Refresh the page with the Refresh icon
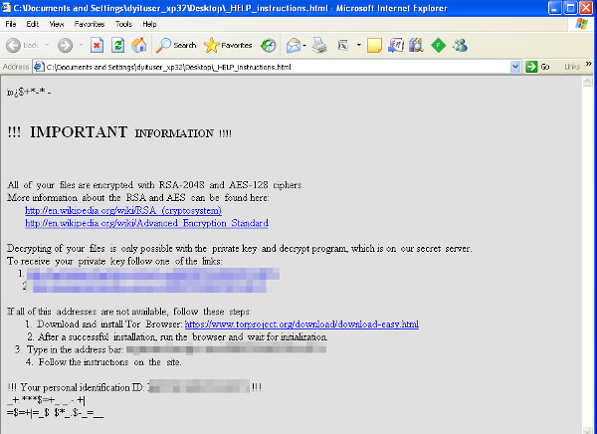This screenshot has width=597, height=434. 118,45
